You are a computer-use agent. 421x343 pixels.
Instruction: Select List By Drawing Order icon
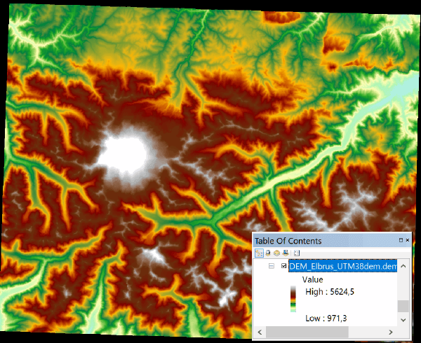click(x=259, y=252)
